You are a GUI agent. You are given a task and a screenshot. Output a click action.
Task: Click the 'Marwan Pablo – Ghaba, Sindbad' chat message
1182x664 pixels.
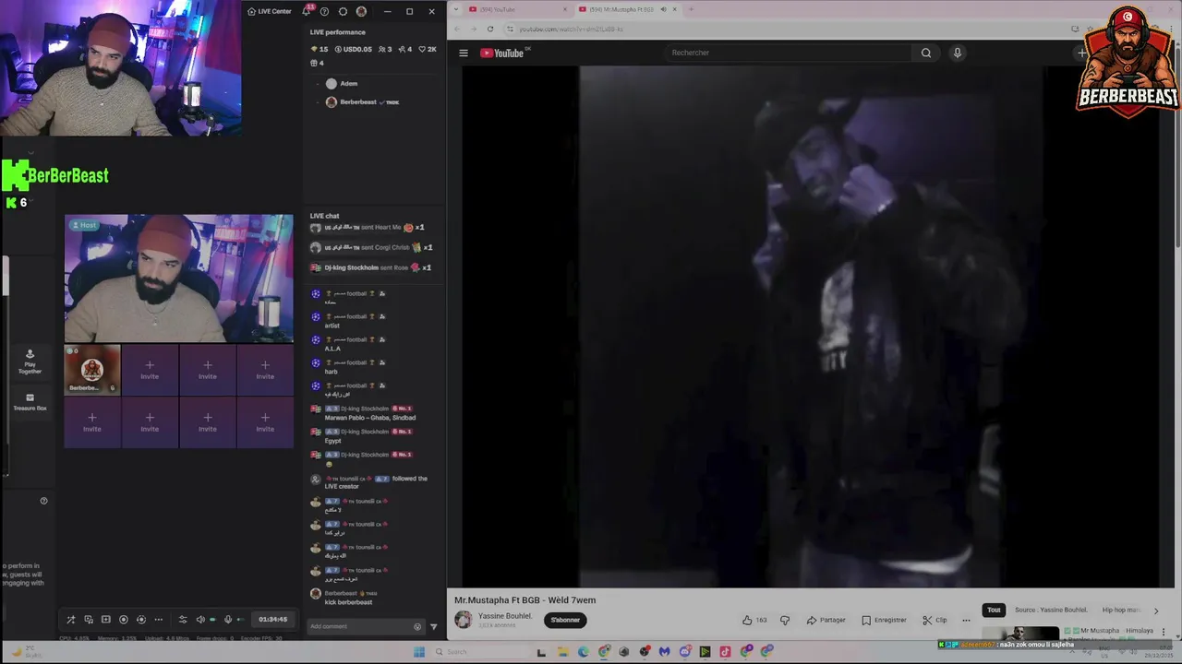coord(369,418)
